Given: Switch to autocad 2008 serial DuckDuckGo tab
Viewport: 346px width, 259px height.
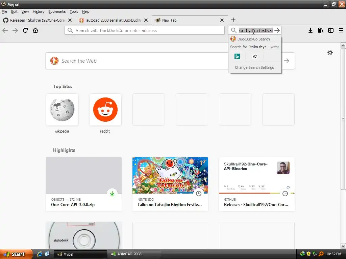Looking at the screenshot, I should coord(114,20).
